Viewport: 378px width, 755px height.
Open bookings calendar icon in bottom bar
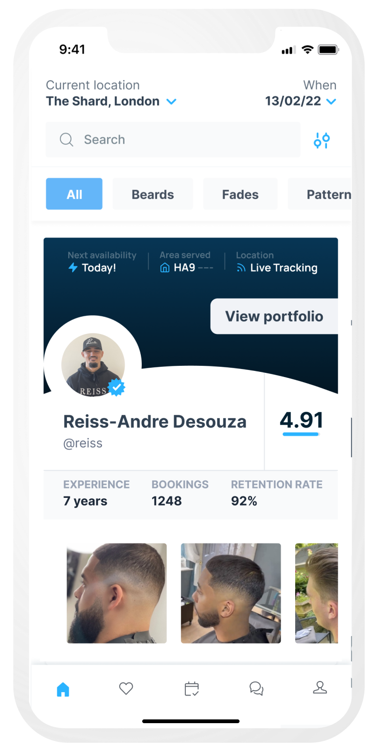pyautogui.click(x=192, y=688)
